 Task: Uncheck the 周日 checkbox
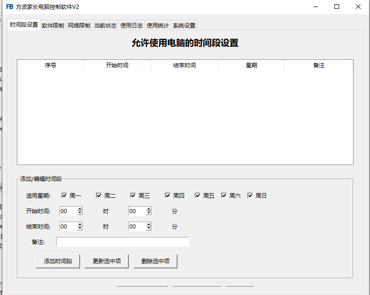click(x=250, y=196)
